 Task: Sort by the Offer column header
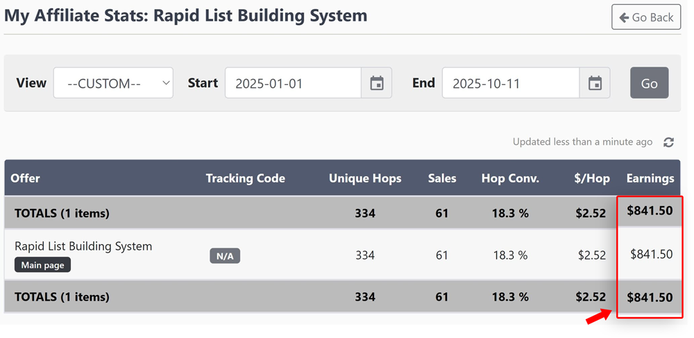pyautogui.click(x=25, y=178)
